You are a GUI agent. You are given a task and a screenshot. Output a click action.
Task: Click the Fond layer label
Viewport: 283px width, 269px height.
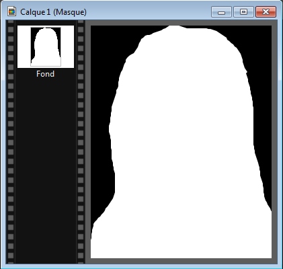(x=46, y=74)
